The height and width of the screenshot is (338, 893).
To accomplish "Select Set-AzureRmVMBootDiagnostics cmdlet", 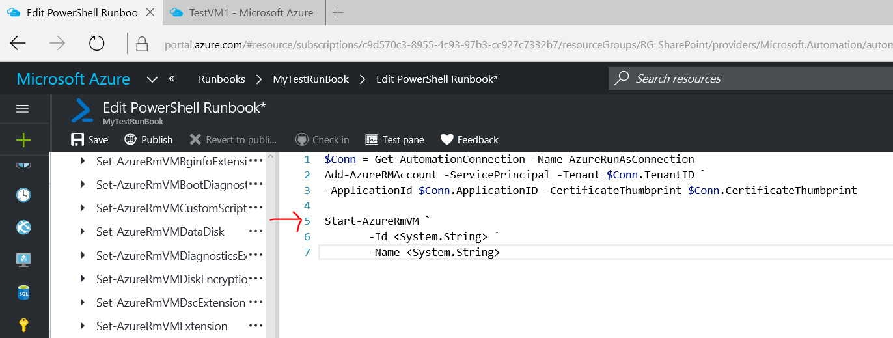I will pyautogui.click(x=171, y=184).
